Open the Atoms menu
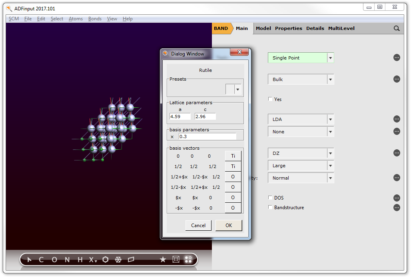 click(76, 19)
